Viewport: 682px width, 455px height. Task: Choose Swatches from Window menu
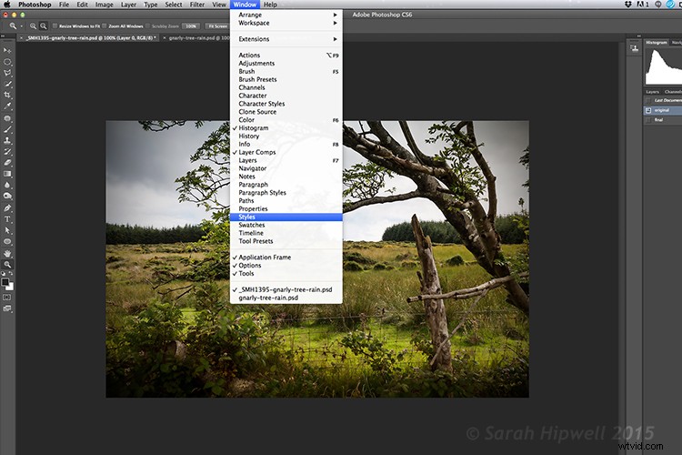[286, 225]
